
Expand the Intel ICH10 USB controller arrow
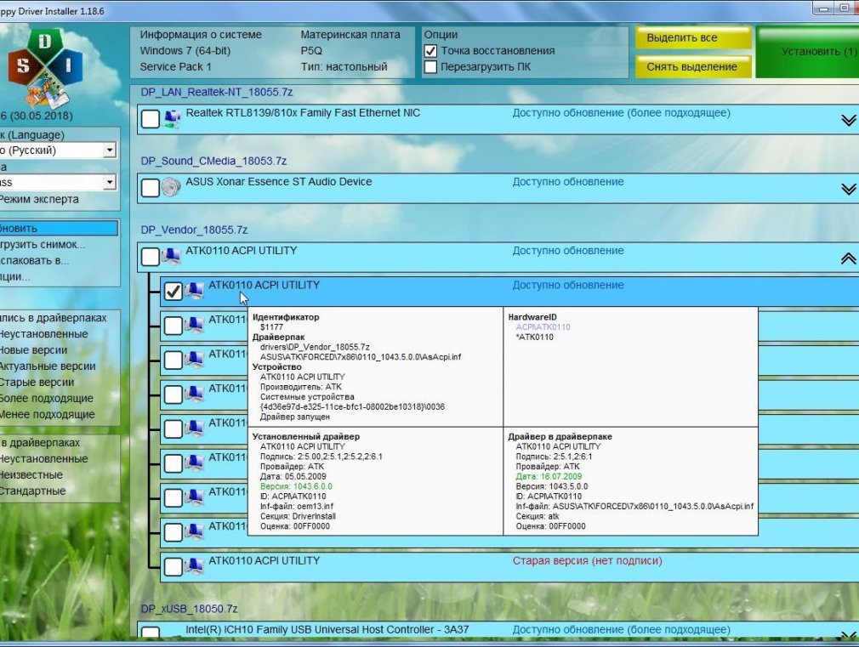coord(848,635)
